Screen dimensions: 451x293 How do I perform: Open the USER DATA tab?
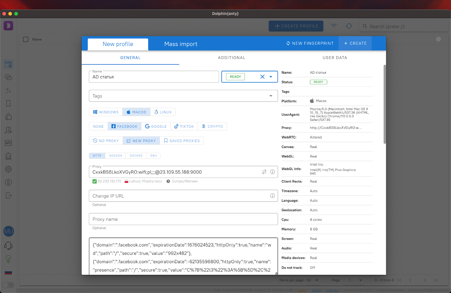tap(335, 58)
